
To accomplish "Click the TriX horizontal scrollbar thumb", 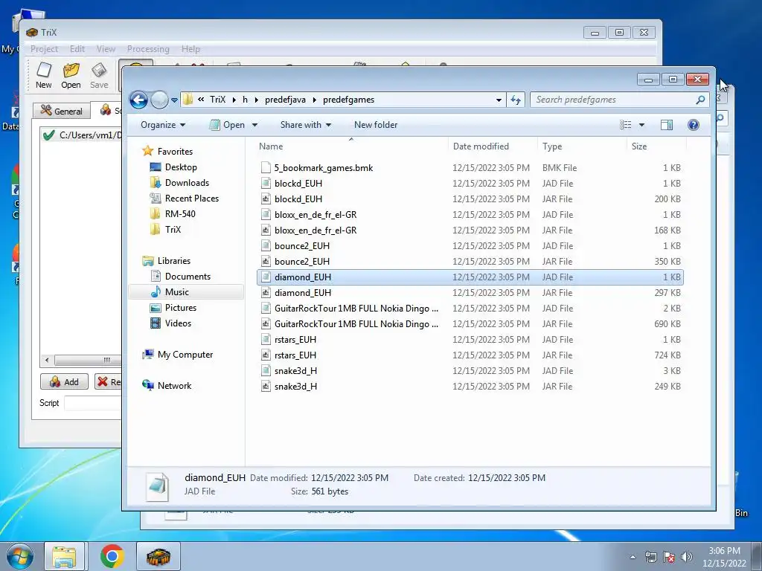I will pos(88,360).
